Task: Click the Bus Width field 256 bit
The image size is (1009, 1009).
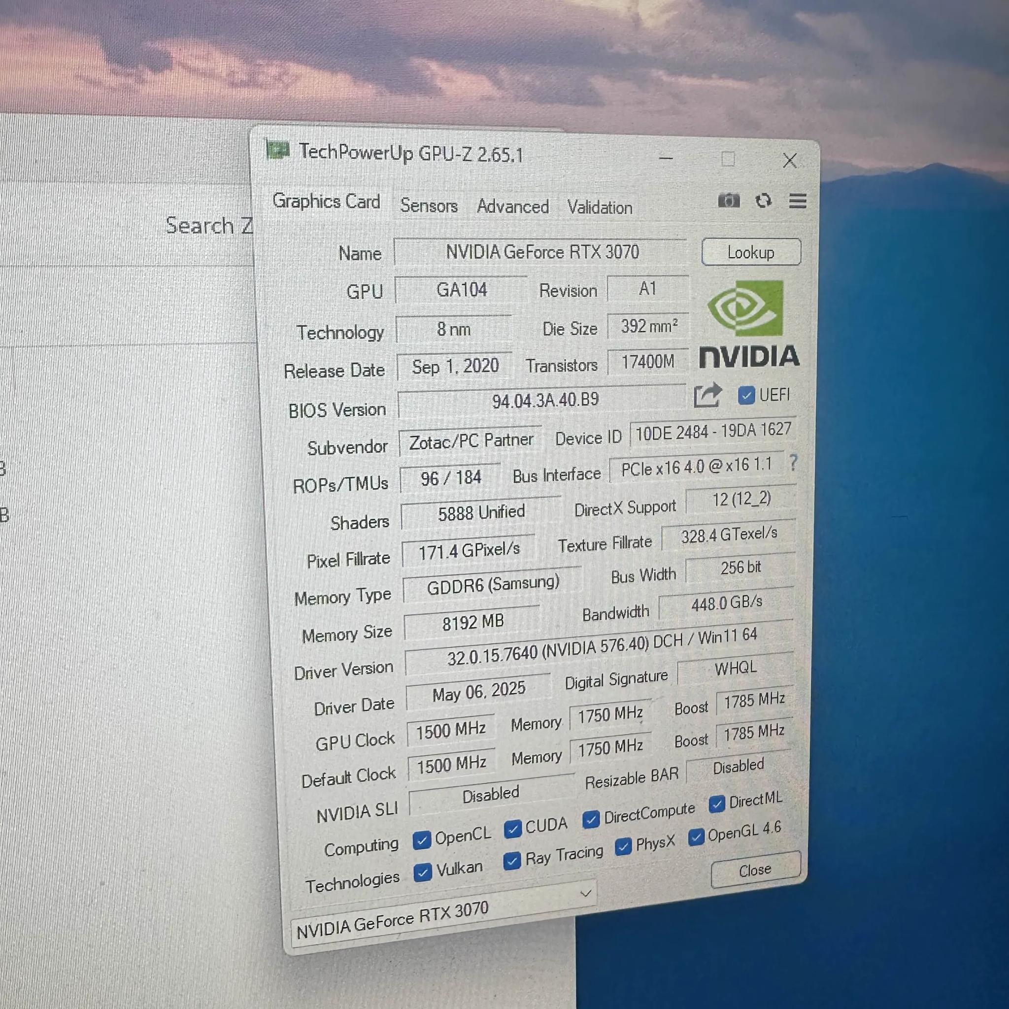Action: click(740, 568)
